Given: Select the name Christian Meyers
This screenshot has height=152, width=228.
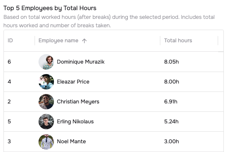Looking at the screenshot, I should pos(78,102).
